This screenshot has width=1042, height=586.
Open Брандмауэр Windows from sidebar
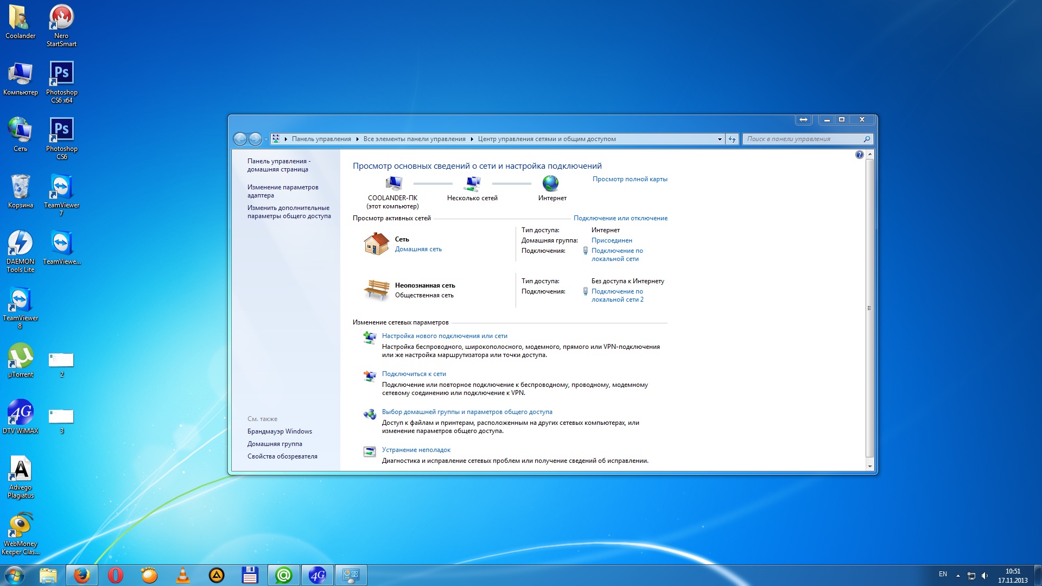[279, 431]
